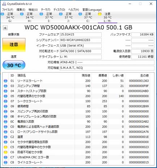
Task: Click status icon of attribute C7 UltraDMA CRC
Action: 5,157
